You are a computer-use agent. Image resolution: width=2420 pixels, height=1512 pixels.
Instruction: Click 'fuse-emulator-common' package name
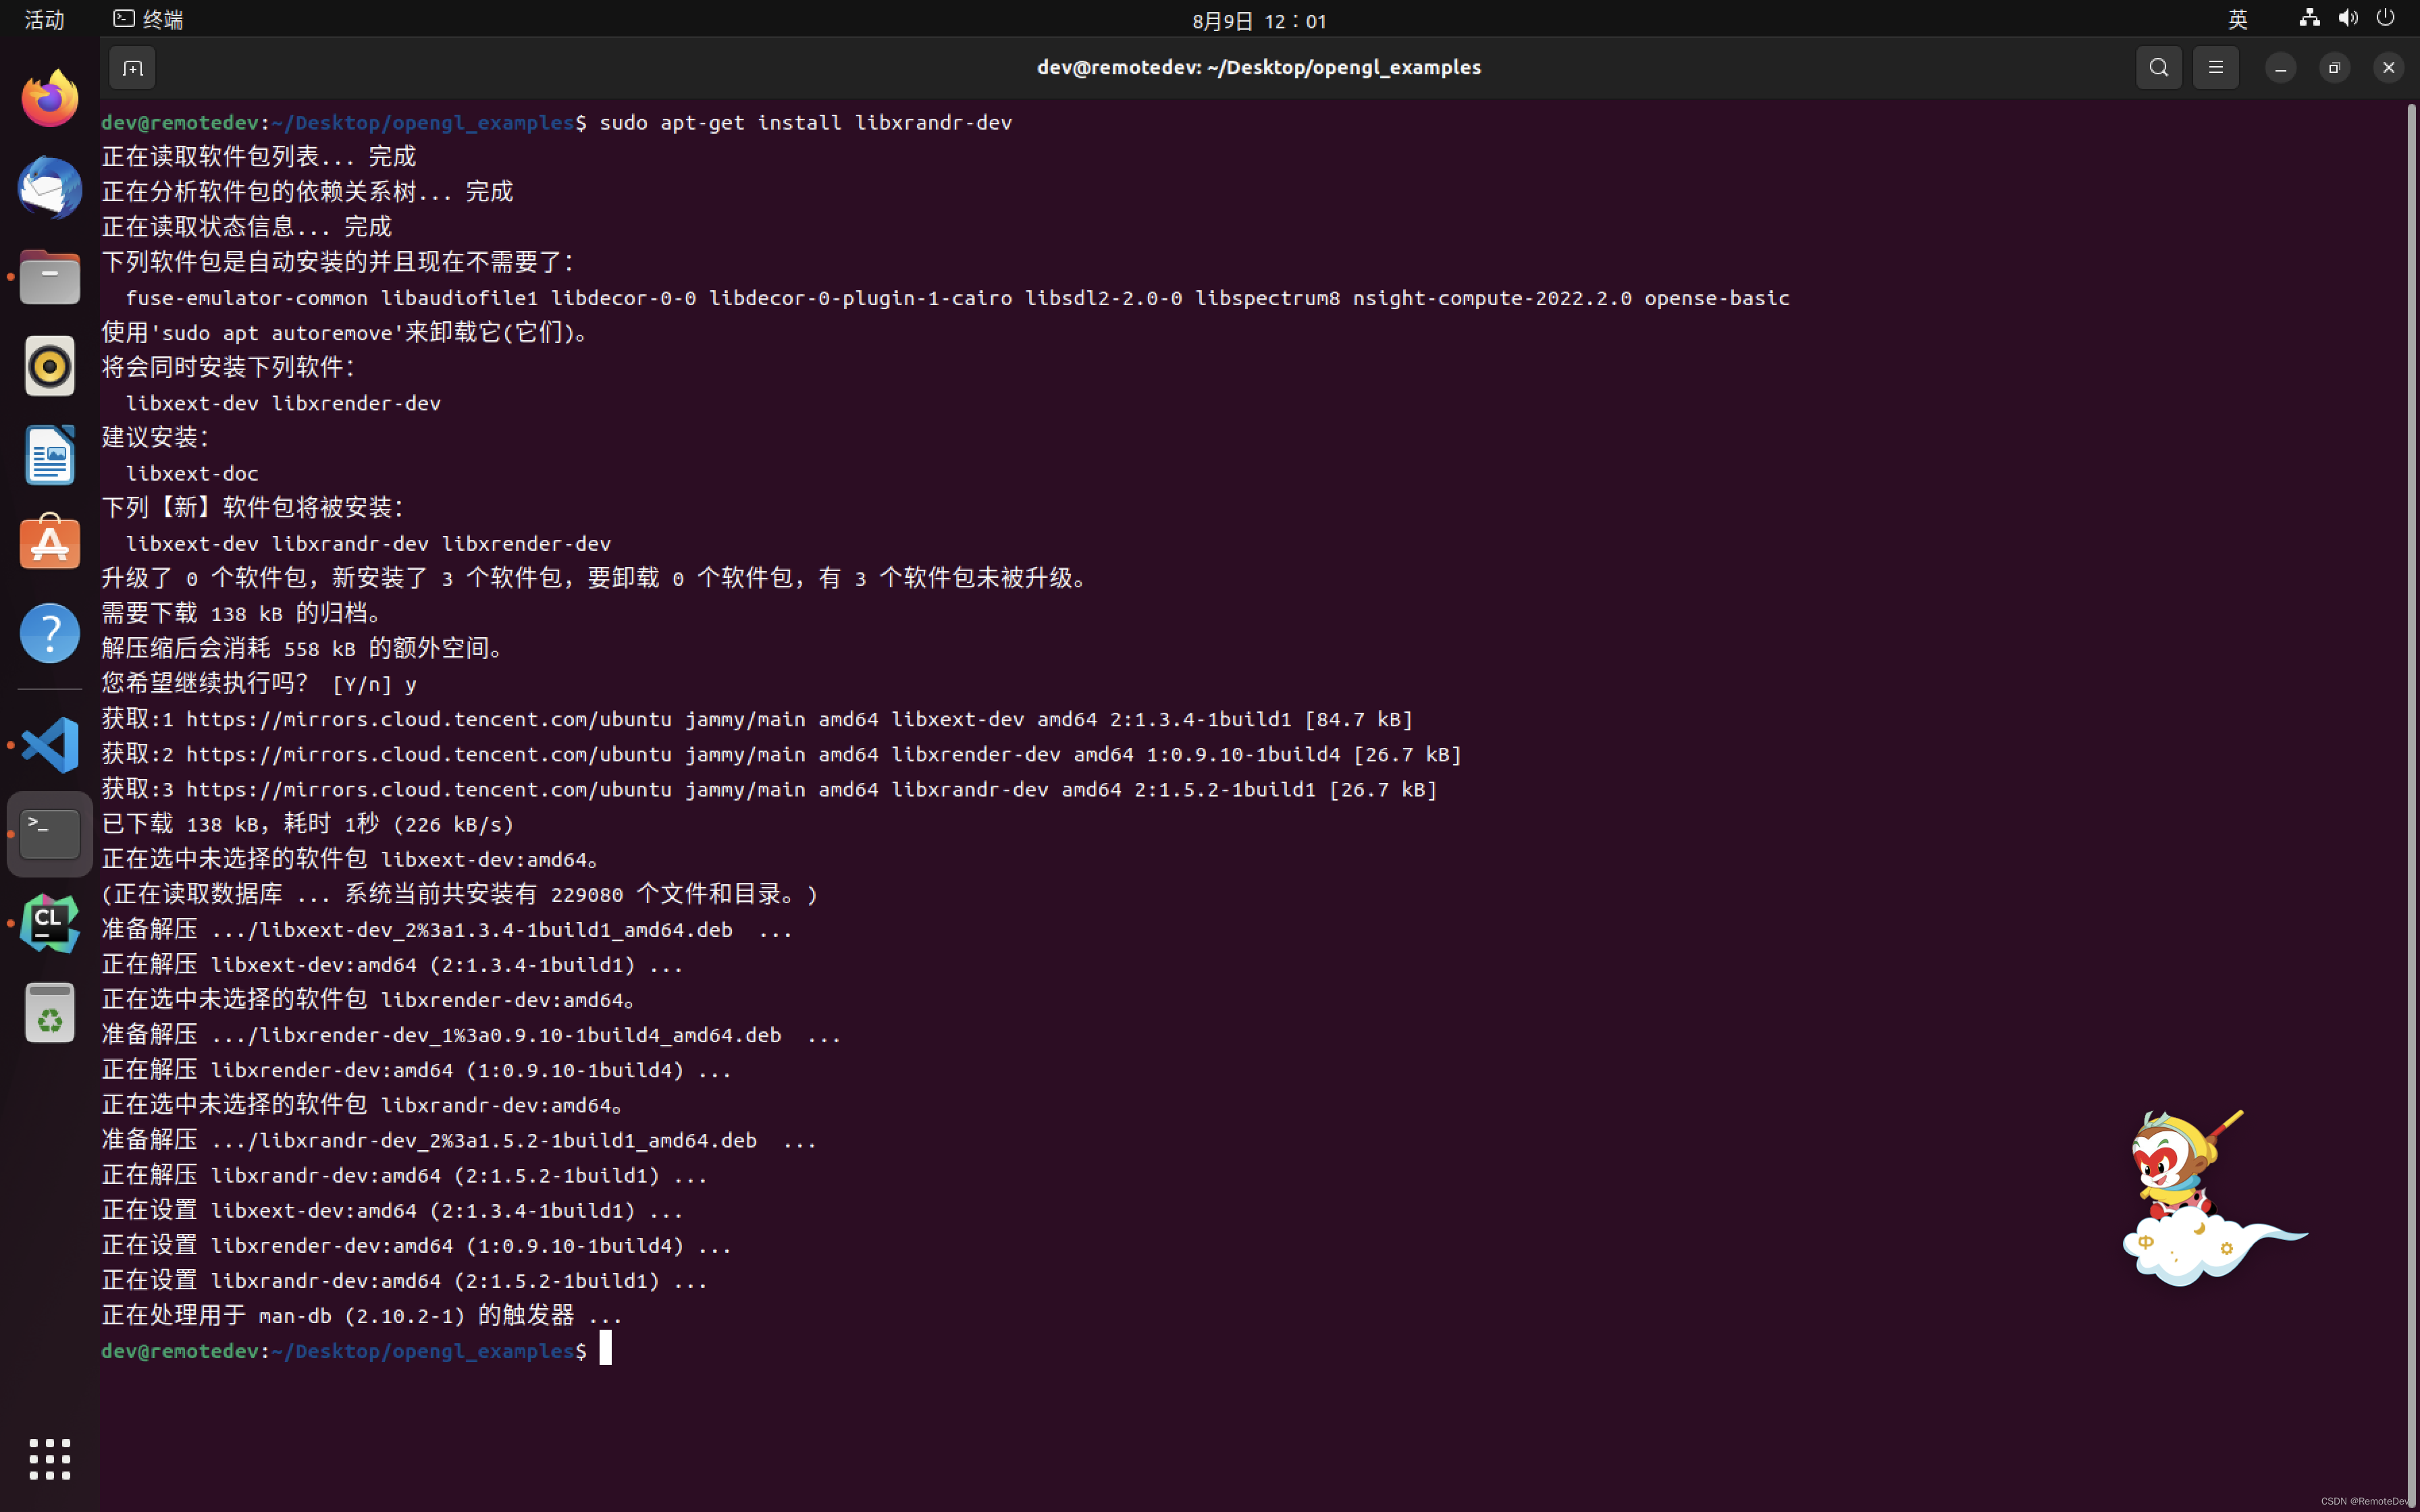tap(247, 298)
